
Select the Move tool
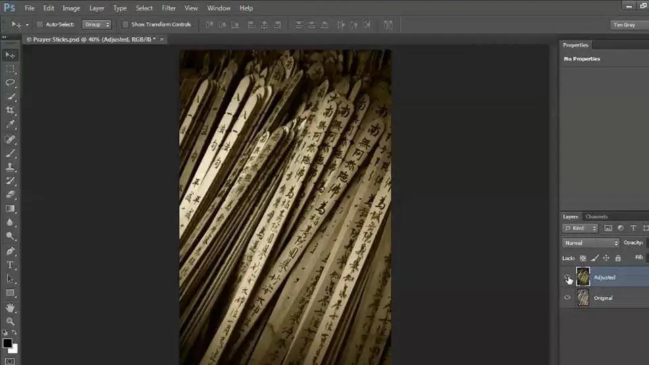coord(10,55)
